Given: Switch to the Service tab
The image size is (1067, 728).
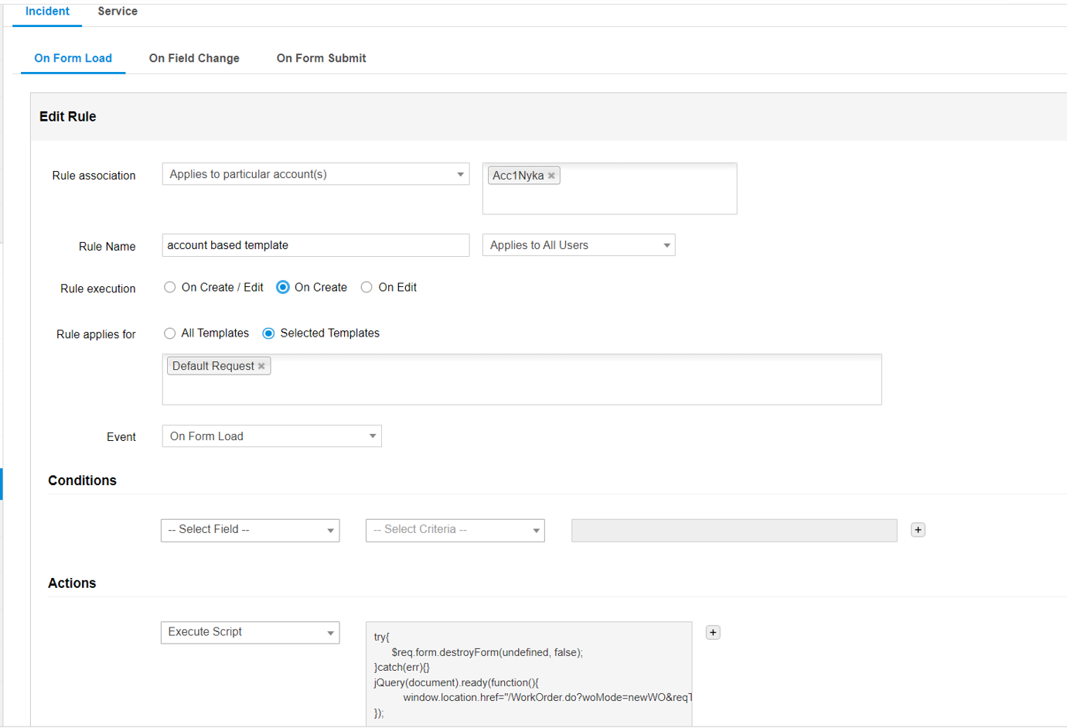Looking at the screenshot, I should pos(118,12).
